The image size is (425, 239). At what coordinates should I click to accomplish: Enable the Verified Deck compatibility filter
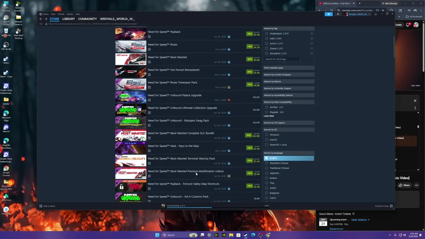(x=266, y=107)
